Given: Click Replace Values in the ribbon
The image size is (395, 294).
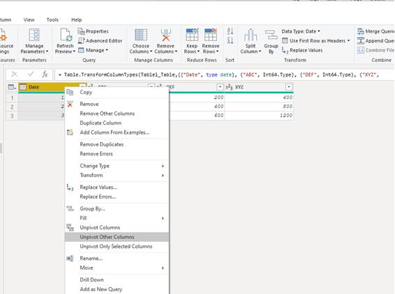Looking at the screenshot, I should pos(301,50).
